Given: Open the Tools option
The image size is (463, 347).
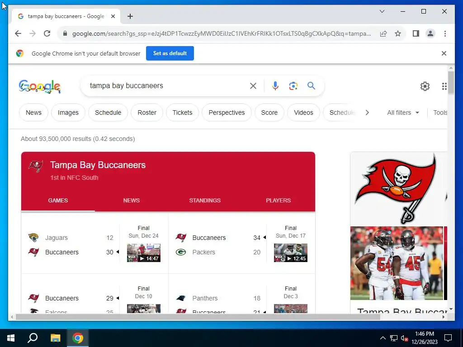Looking at the screenshot, I should [440, 113].
